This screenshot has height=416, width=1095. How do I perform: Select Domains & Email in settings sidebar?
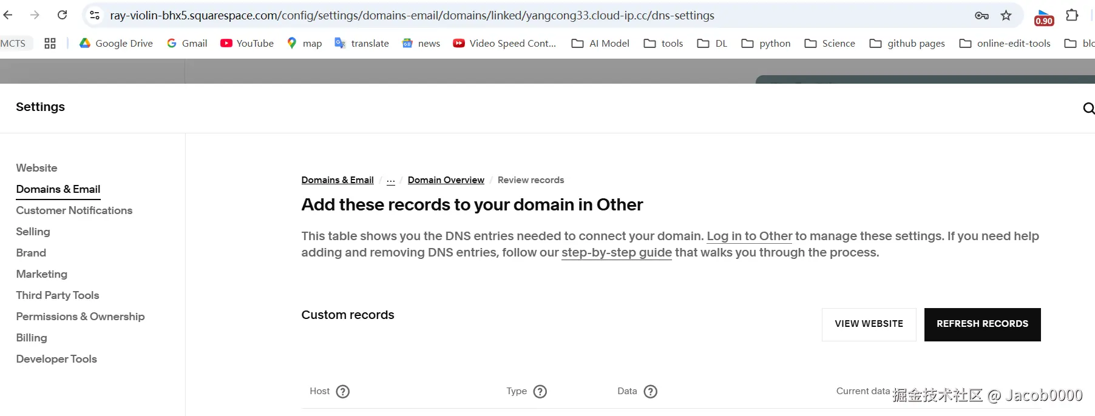click(x=58, y=189)
